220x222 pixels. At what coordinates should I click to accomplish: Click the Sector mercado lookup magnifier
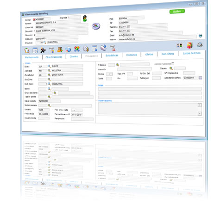click(x=49, y=105)
